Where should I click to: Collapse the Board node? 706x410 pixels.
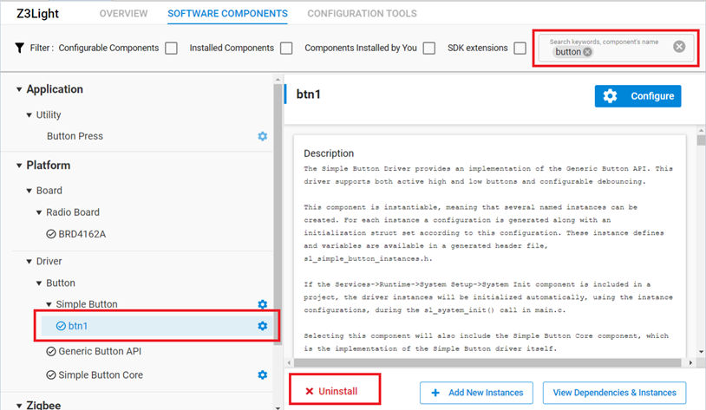pyautogui.click(x=29, y=191)
